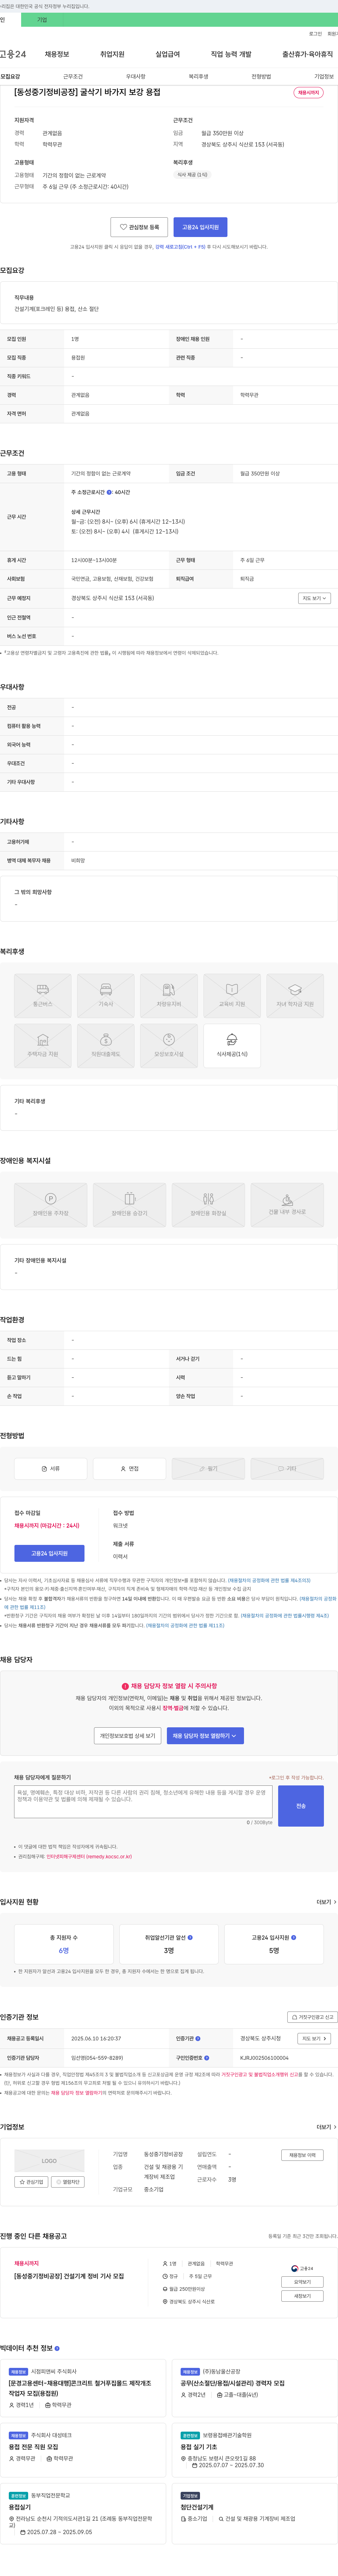Screen dimensions: 338x2576
Task: Open the 실업급여 main menu
Action: [168, 54]
